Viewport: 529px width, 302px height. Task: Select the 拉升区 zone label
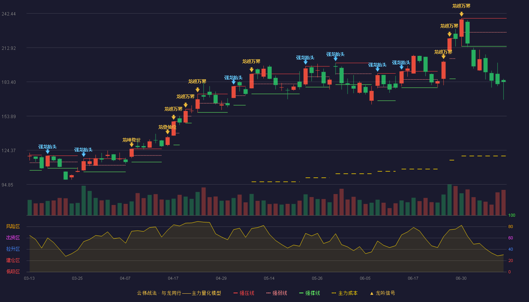point(13,249)
